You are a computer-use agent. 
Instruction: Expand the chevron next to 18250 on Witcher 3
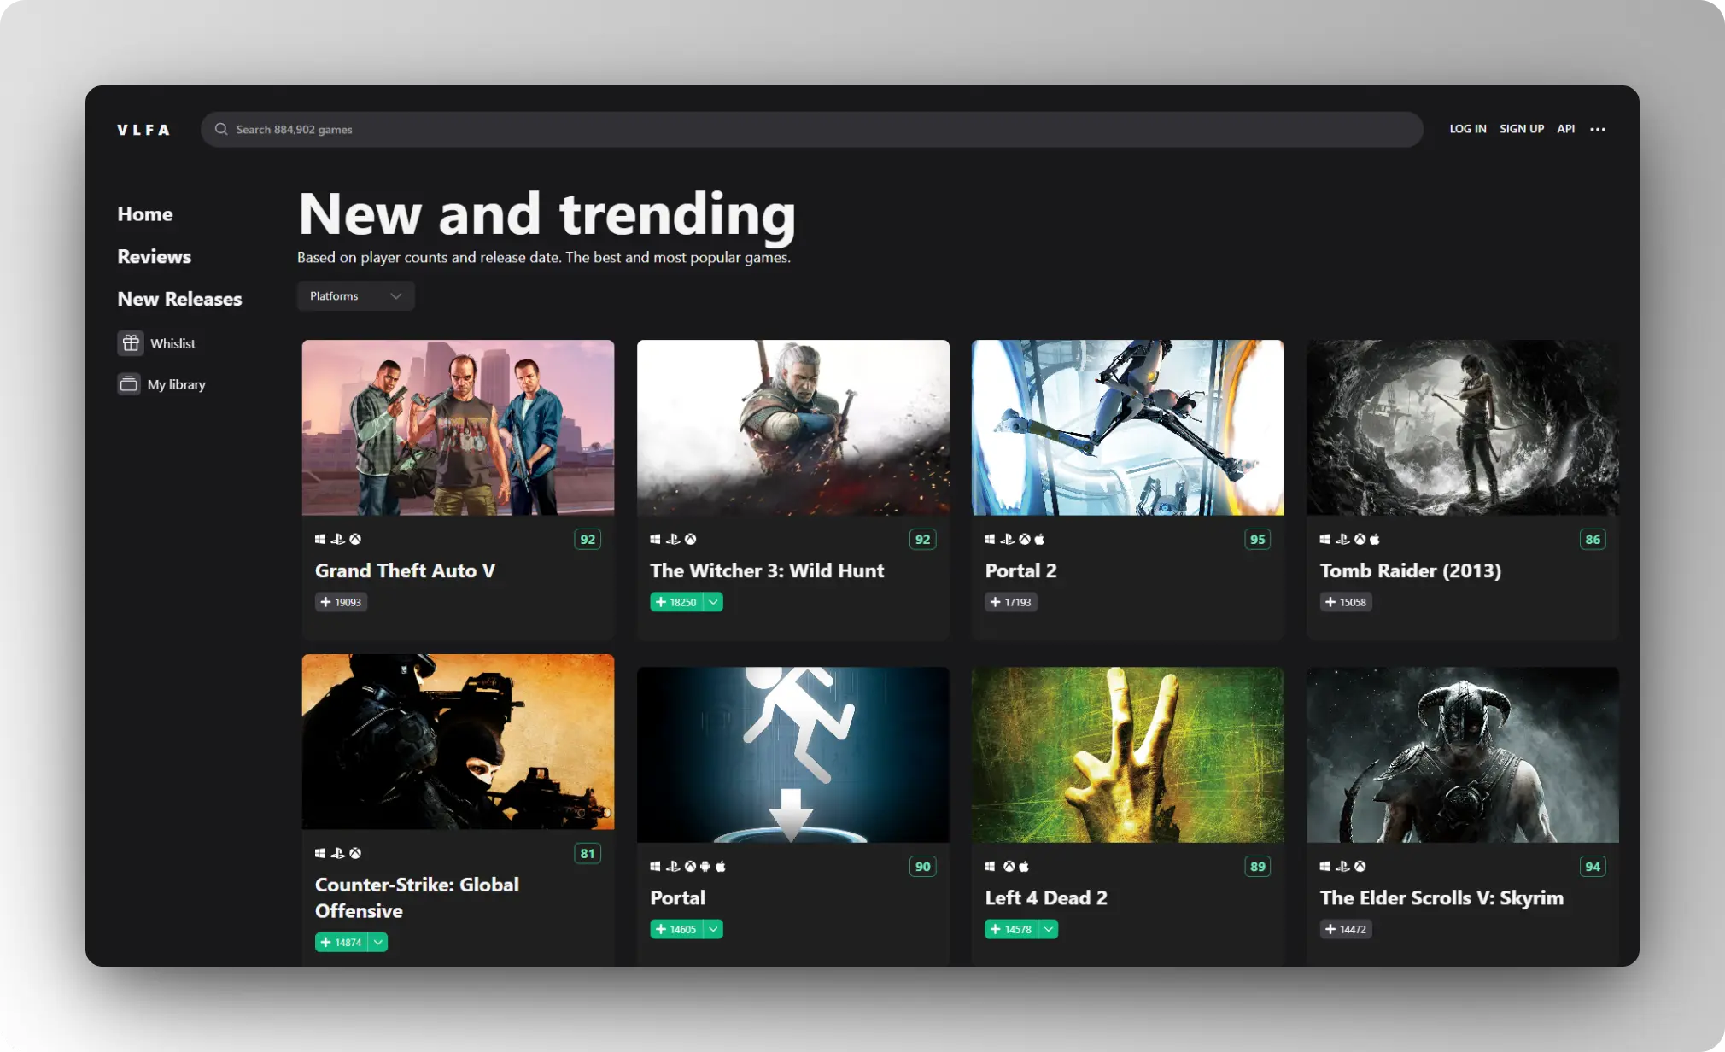point(713,602)
